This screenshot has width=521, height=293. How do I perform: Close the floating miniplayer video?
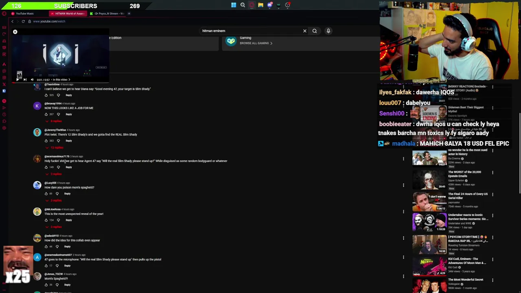(15, 32)
